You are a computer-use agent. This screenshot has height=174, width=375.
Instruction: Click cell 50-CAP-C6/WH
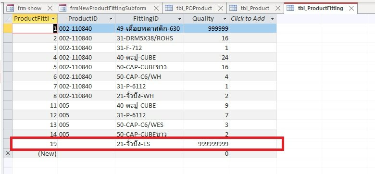point(150,77)
